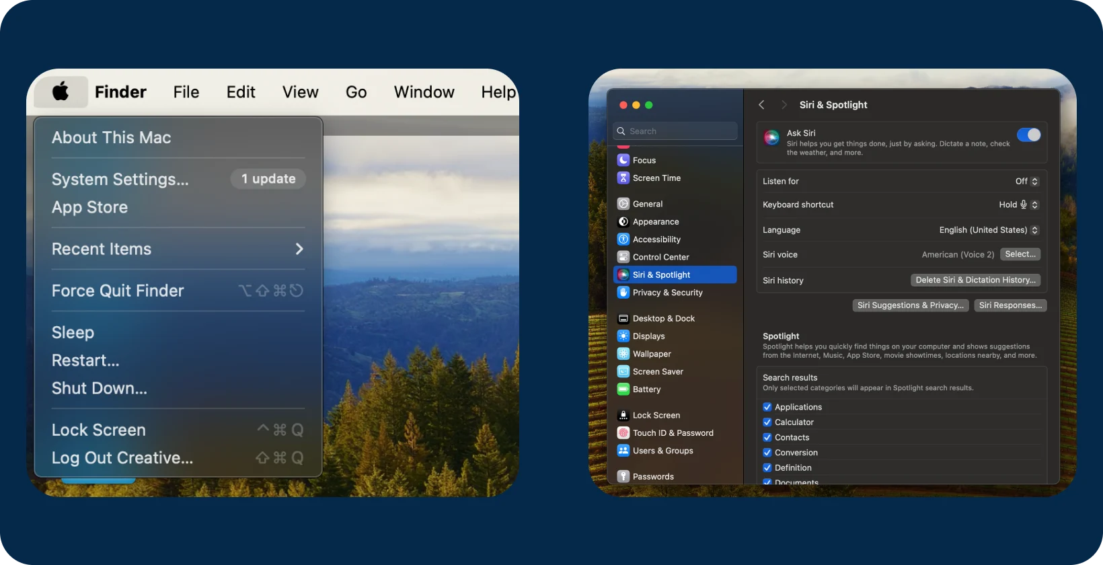Go forward with the right chevron arrow

[x=784, y=105]
